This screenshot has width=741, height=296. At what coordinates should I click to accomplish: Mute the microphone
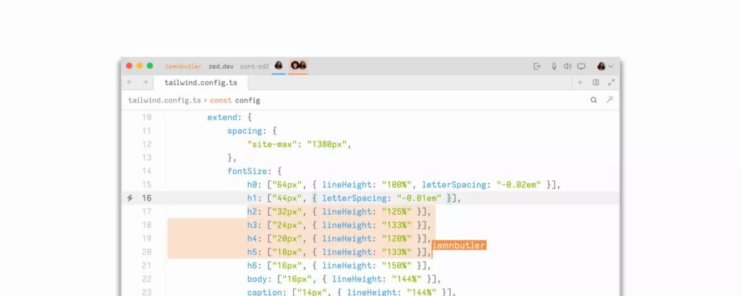click(554, 66)
